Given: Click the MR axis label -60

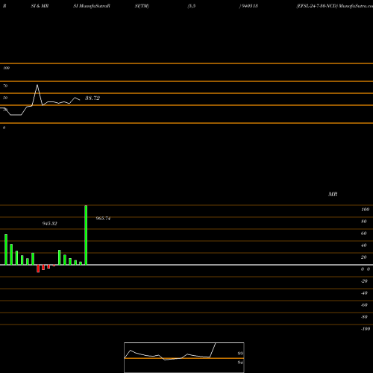Looking at the screenshot, I should (x=364, y=305).
